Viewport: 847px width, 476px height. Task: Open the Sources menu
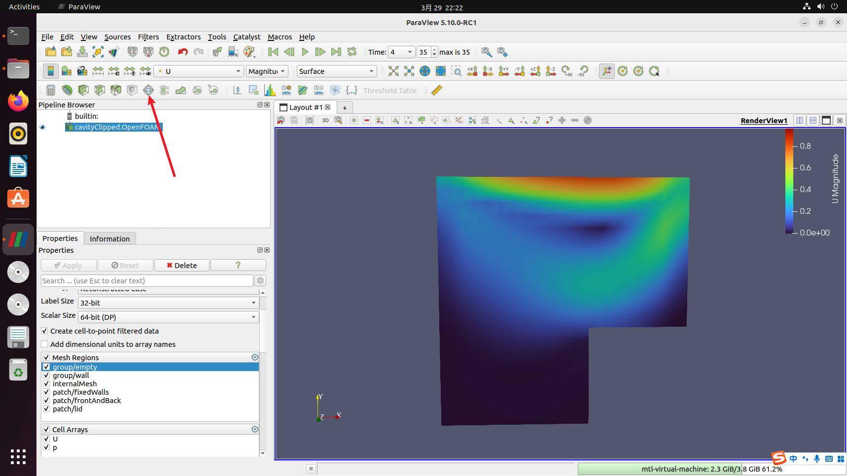[117, 37]
